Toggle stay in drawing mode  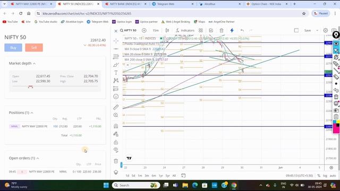116,134
